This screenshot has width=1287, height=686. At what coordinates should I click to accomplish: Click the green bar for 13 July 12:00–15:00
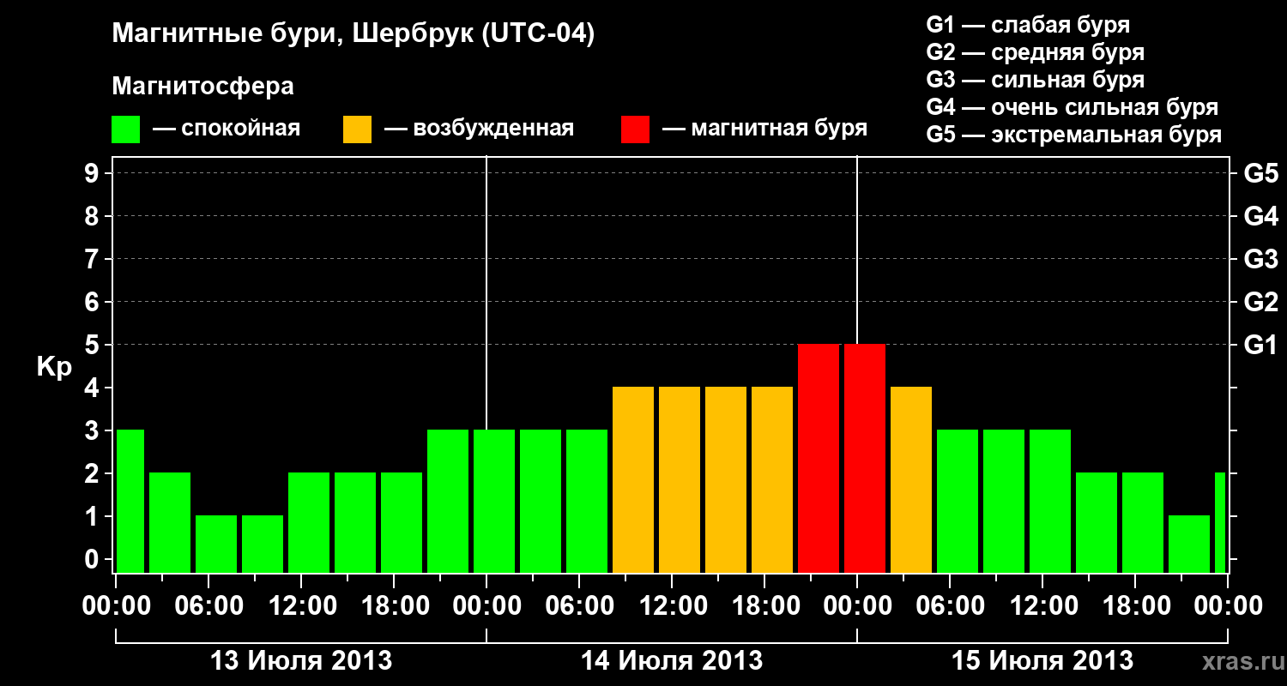309,522
